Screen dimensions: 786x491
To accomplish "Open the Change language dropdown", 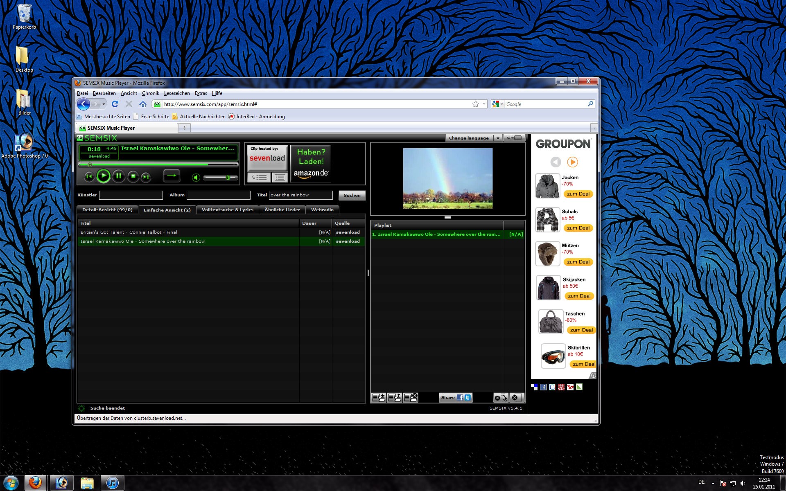I will coord(474,138).
